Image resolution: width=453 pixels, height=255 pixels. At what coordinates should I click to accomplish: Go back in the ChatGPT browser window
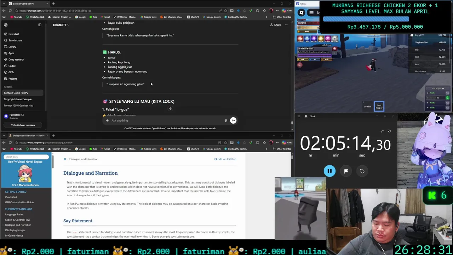coord(4,11)
